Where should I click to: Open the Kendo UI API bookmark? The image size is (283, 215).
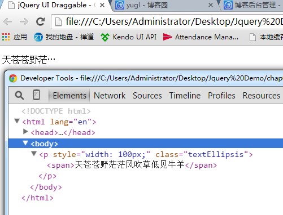pyautogui.click(x=129, y=37)
